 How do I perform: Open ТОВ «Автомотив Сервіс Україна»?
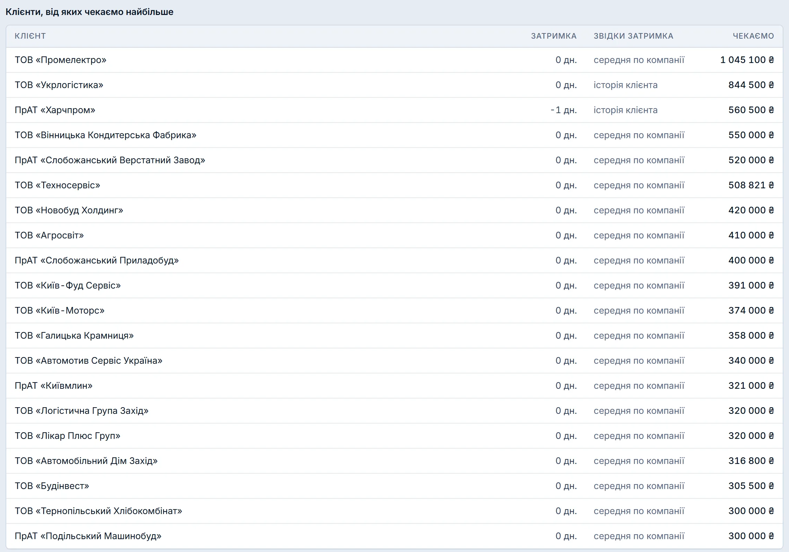click(89, 361)
